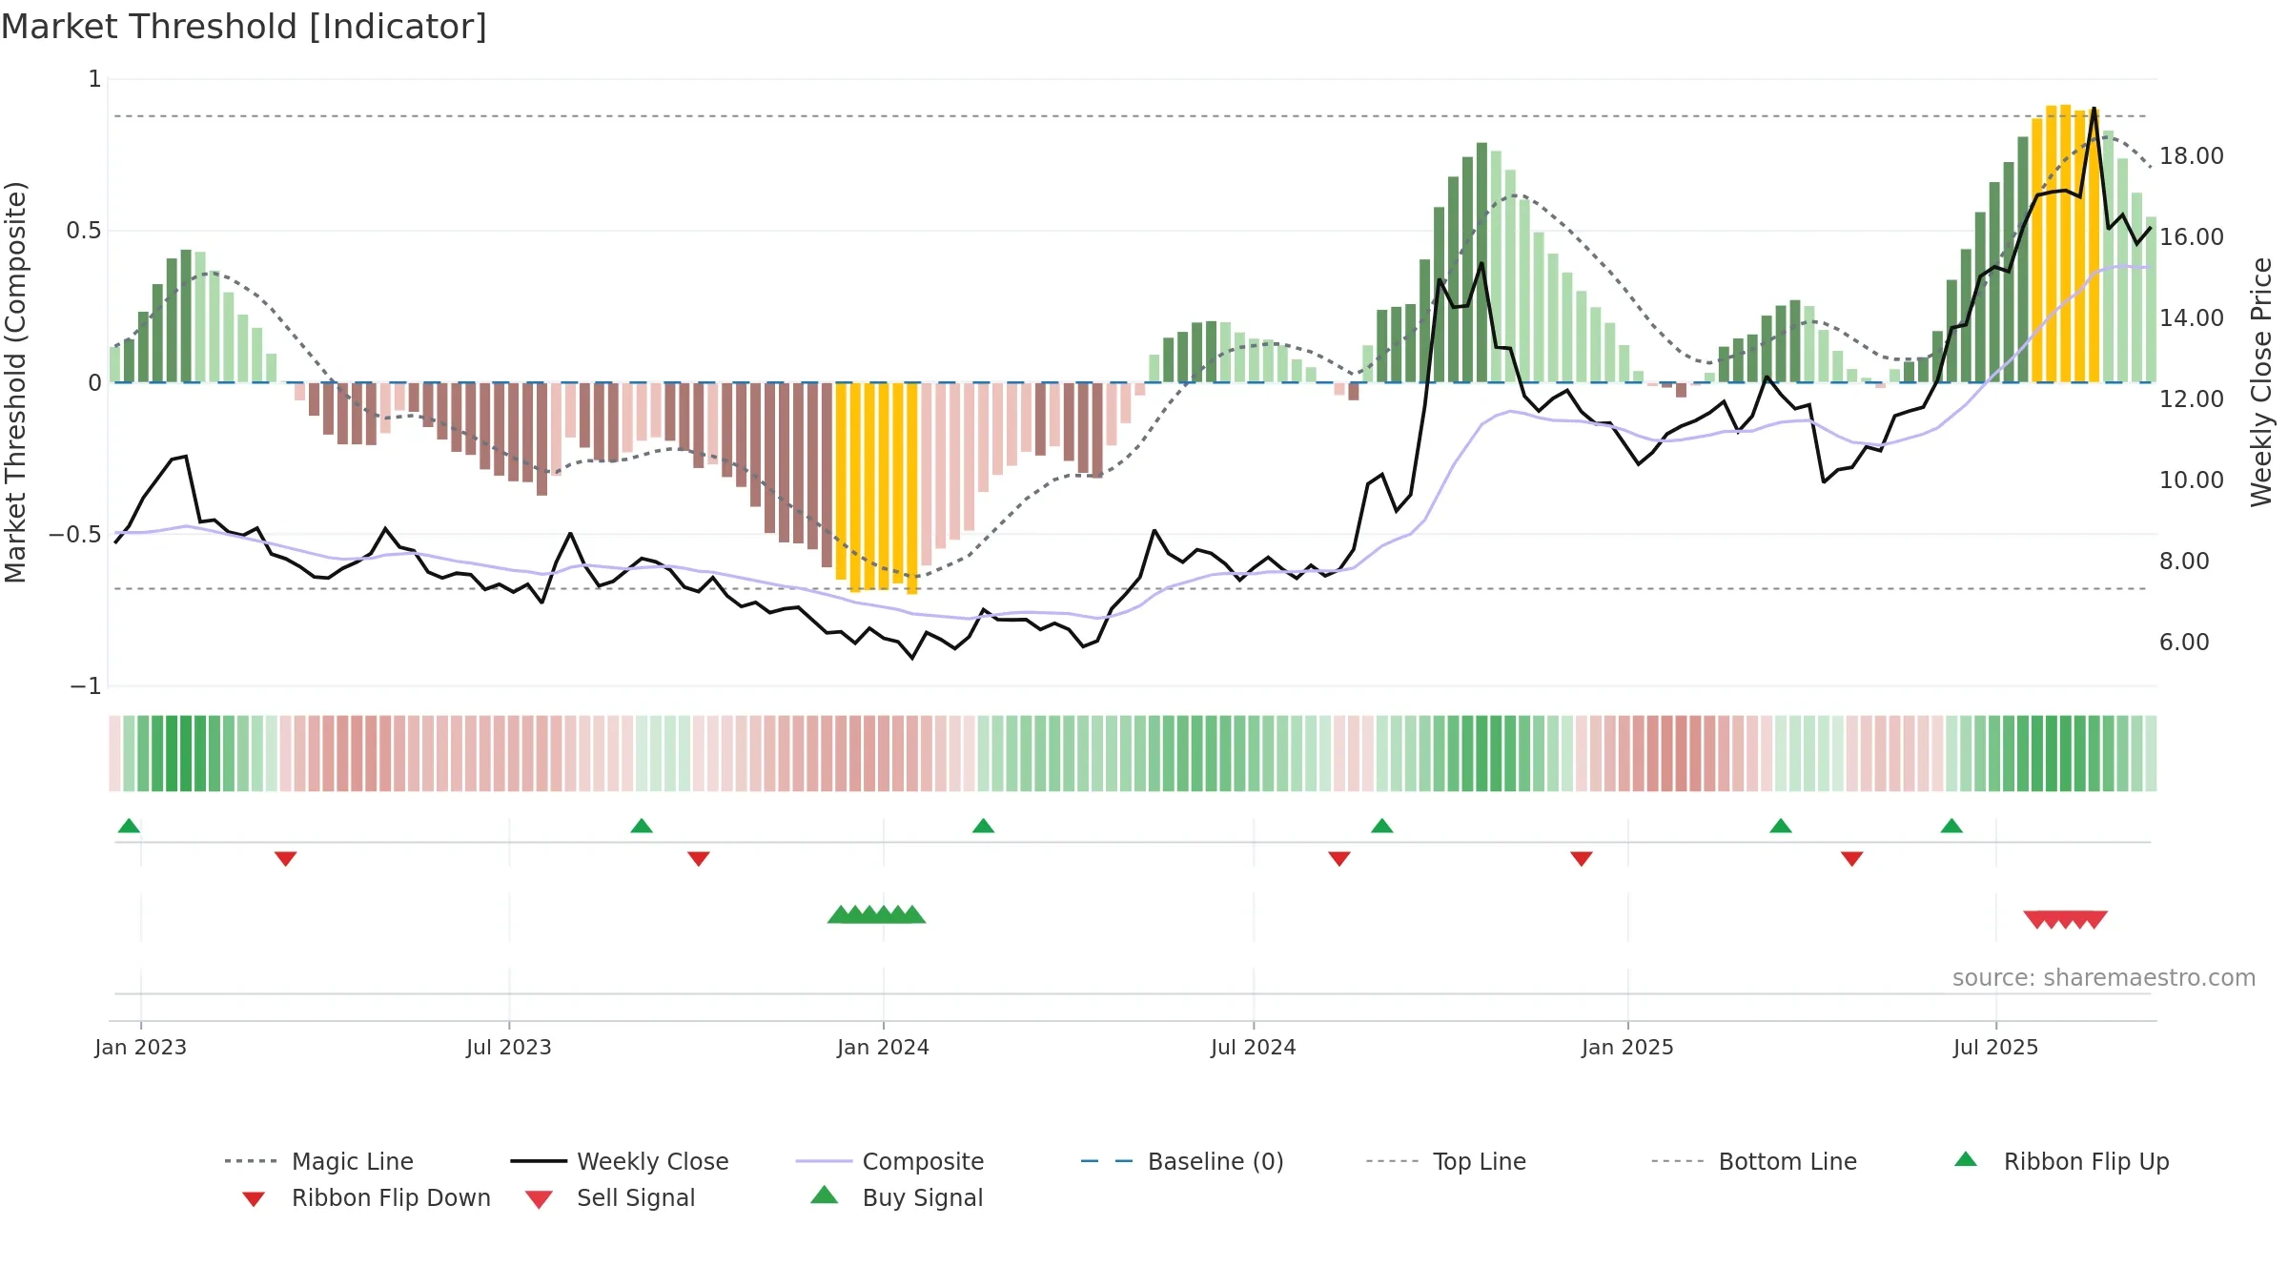Screen dimensions: 2288x1287
Task: Toggle the Magic Line legend entry
Action: pyautogui.click(x=318, y=1161)
